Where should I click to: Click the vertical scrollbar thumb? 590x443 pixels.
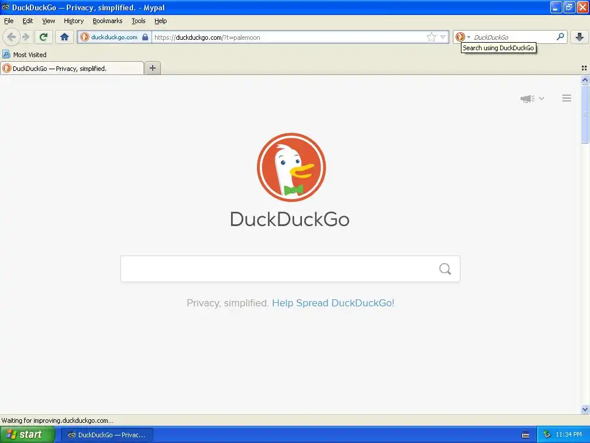(585, 114)
